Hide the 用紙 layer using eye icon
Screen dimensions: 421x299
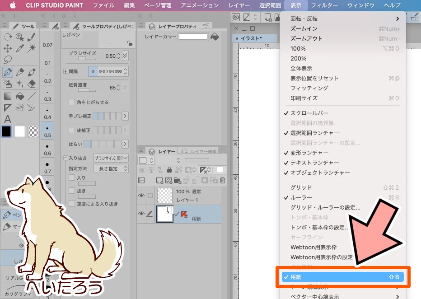coord(141,214)
